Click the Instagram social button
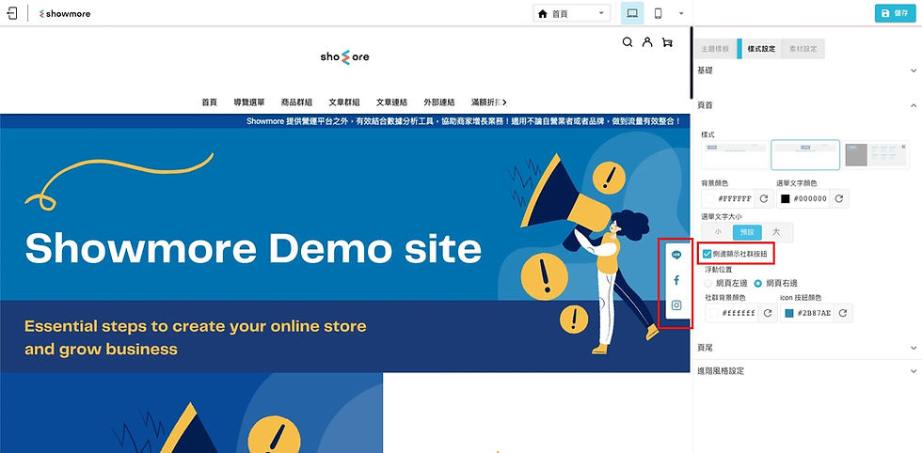922x453 pixels. coord(676,305)
